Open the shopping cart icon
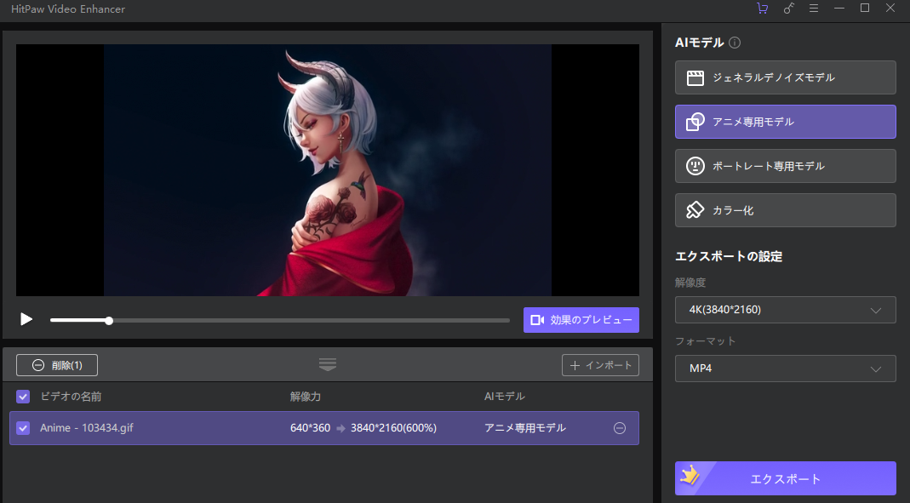 click(x=763, y=9)
